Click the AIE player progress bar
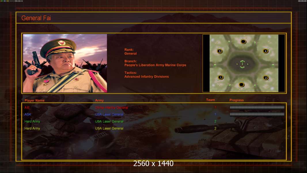Viewport: 307px width, 173px height. 257,107
